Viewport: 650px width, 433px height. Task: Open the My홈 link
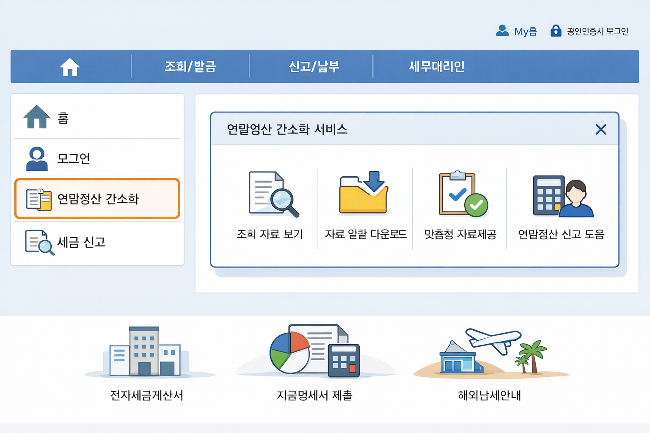pos(526,31)
